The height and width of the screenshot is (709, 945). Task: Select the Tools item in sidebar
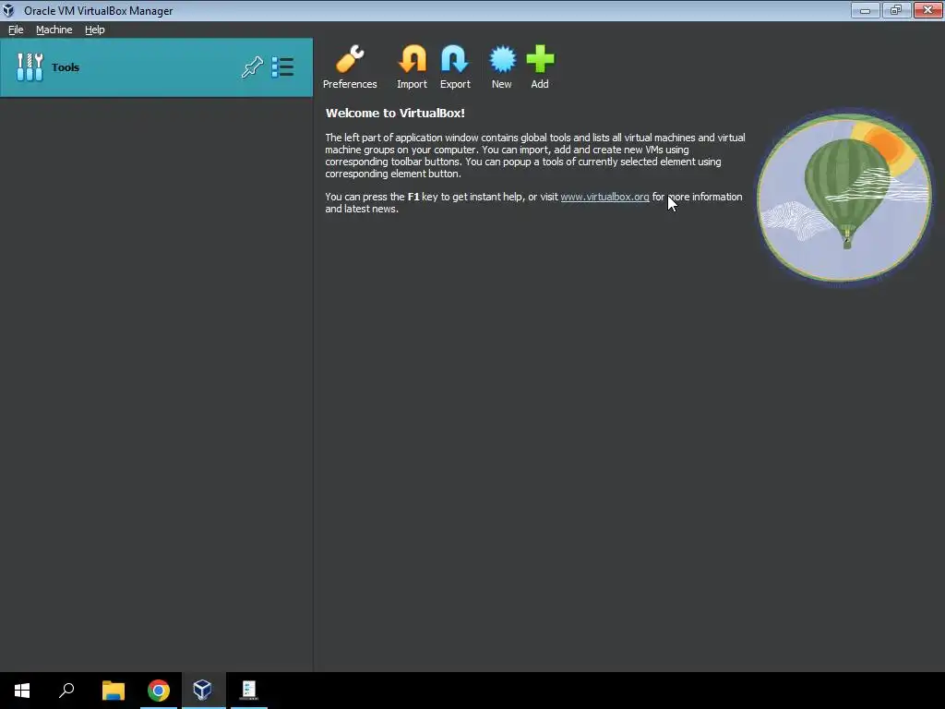tap(157, 67)
